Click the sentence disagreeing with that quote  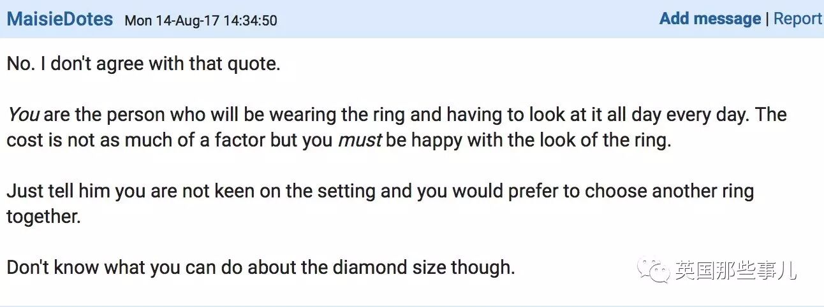pos(143,64)
